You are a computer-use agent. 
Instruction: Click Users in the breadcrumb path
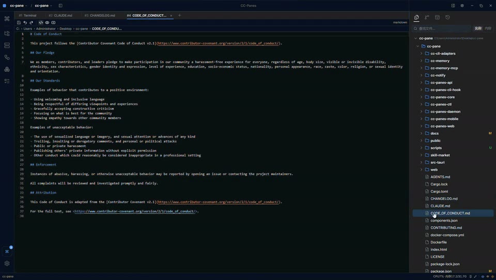click(x=28, y=28)
